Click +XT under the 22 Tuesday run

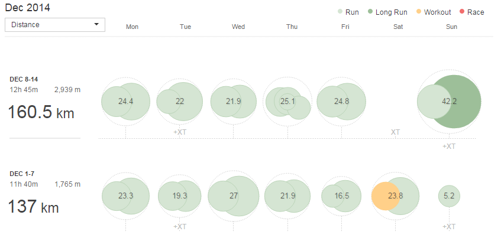(x=180, y=132)
